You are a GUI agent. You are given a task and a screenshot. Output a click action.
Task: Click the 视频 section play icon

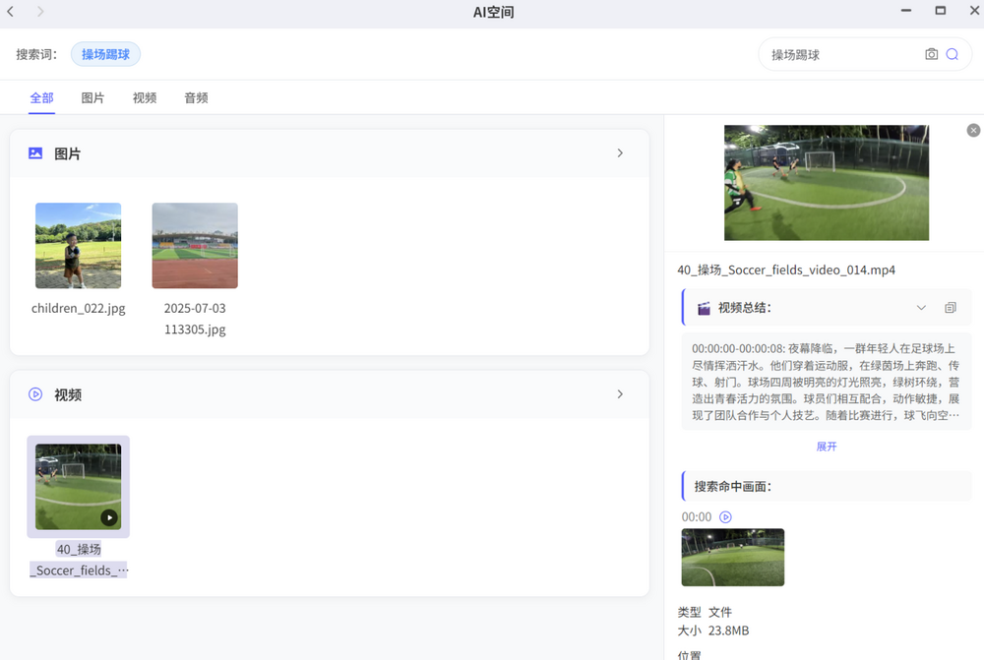(35, 394)
